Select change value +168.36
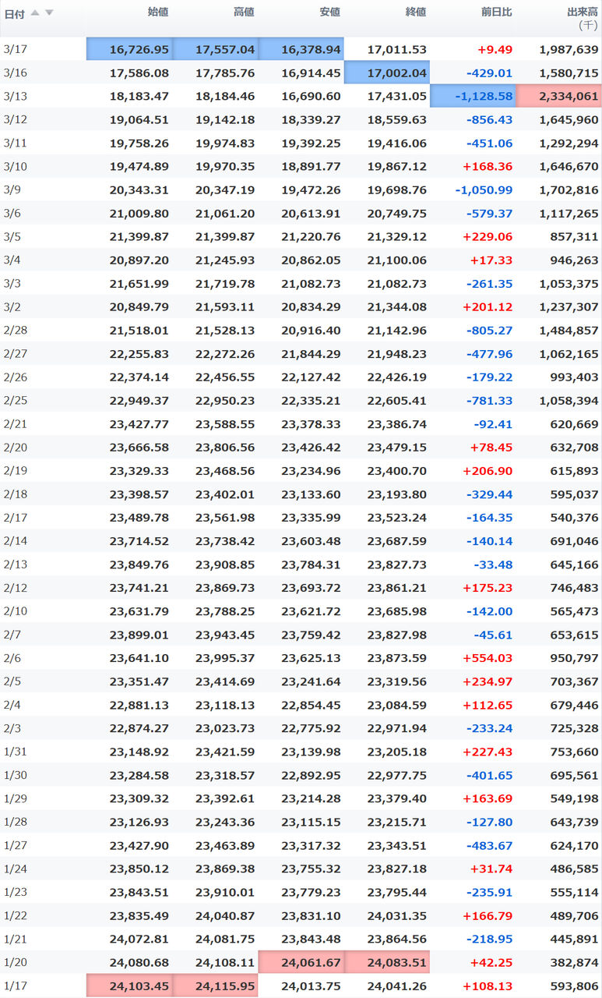This screenshot has width=602, height=998. click(x=488, y=166)
